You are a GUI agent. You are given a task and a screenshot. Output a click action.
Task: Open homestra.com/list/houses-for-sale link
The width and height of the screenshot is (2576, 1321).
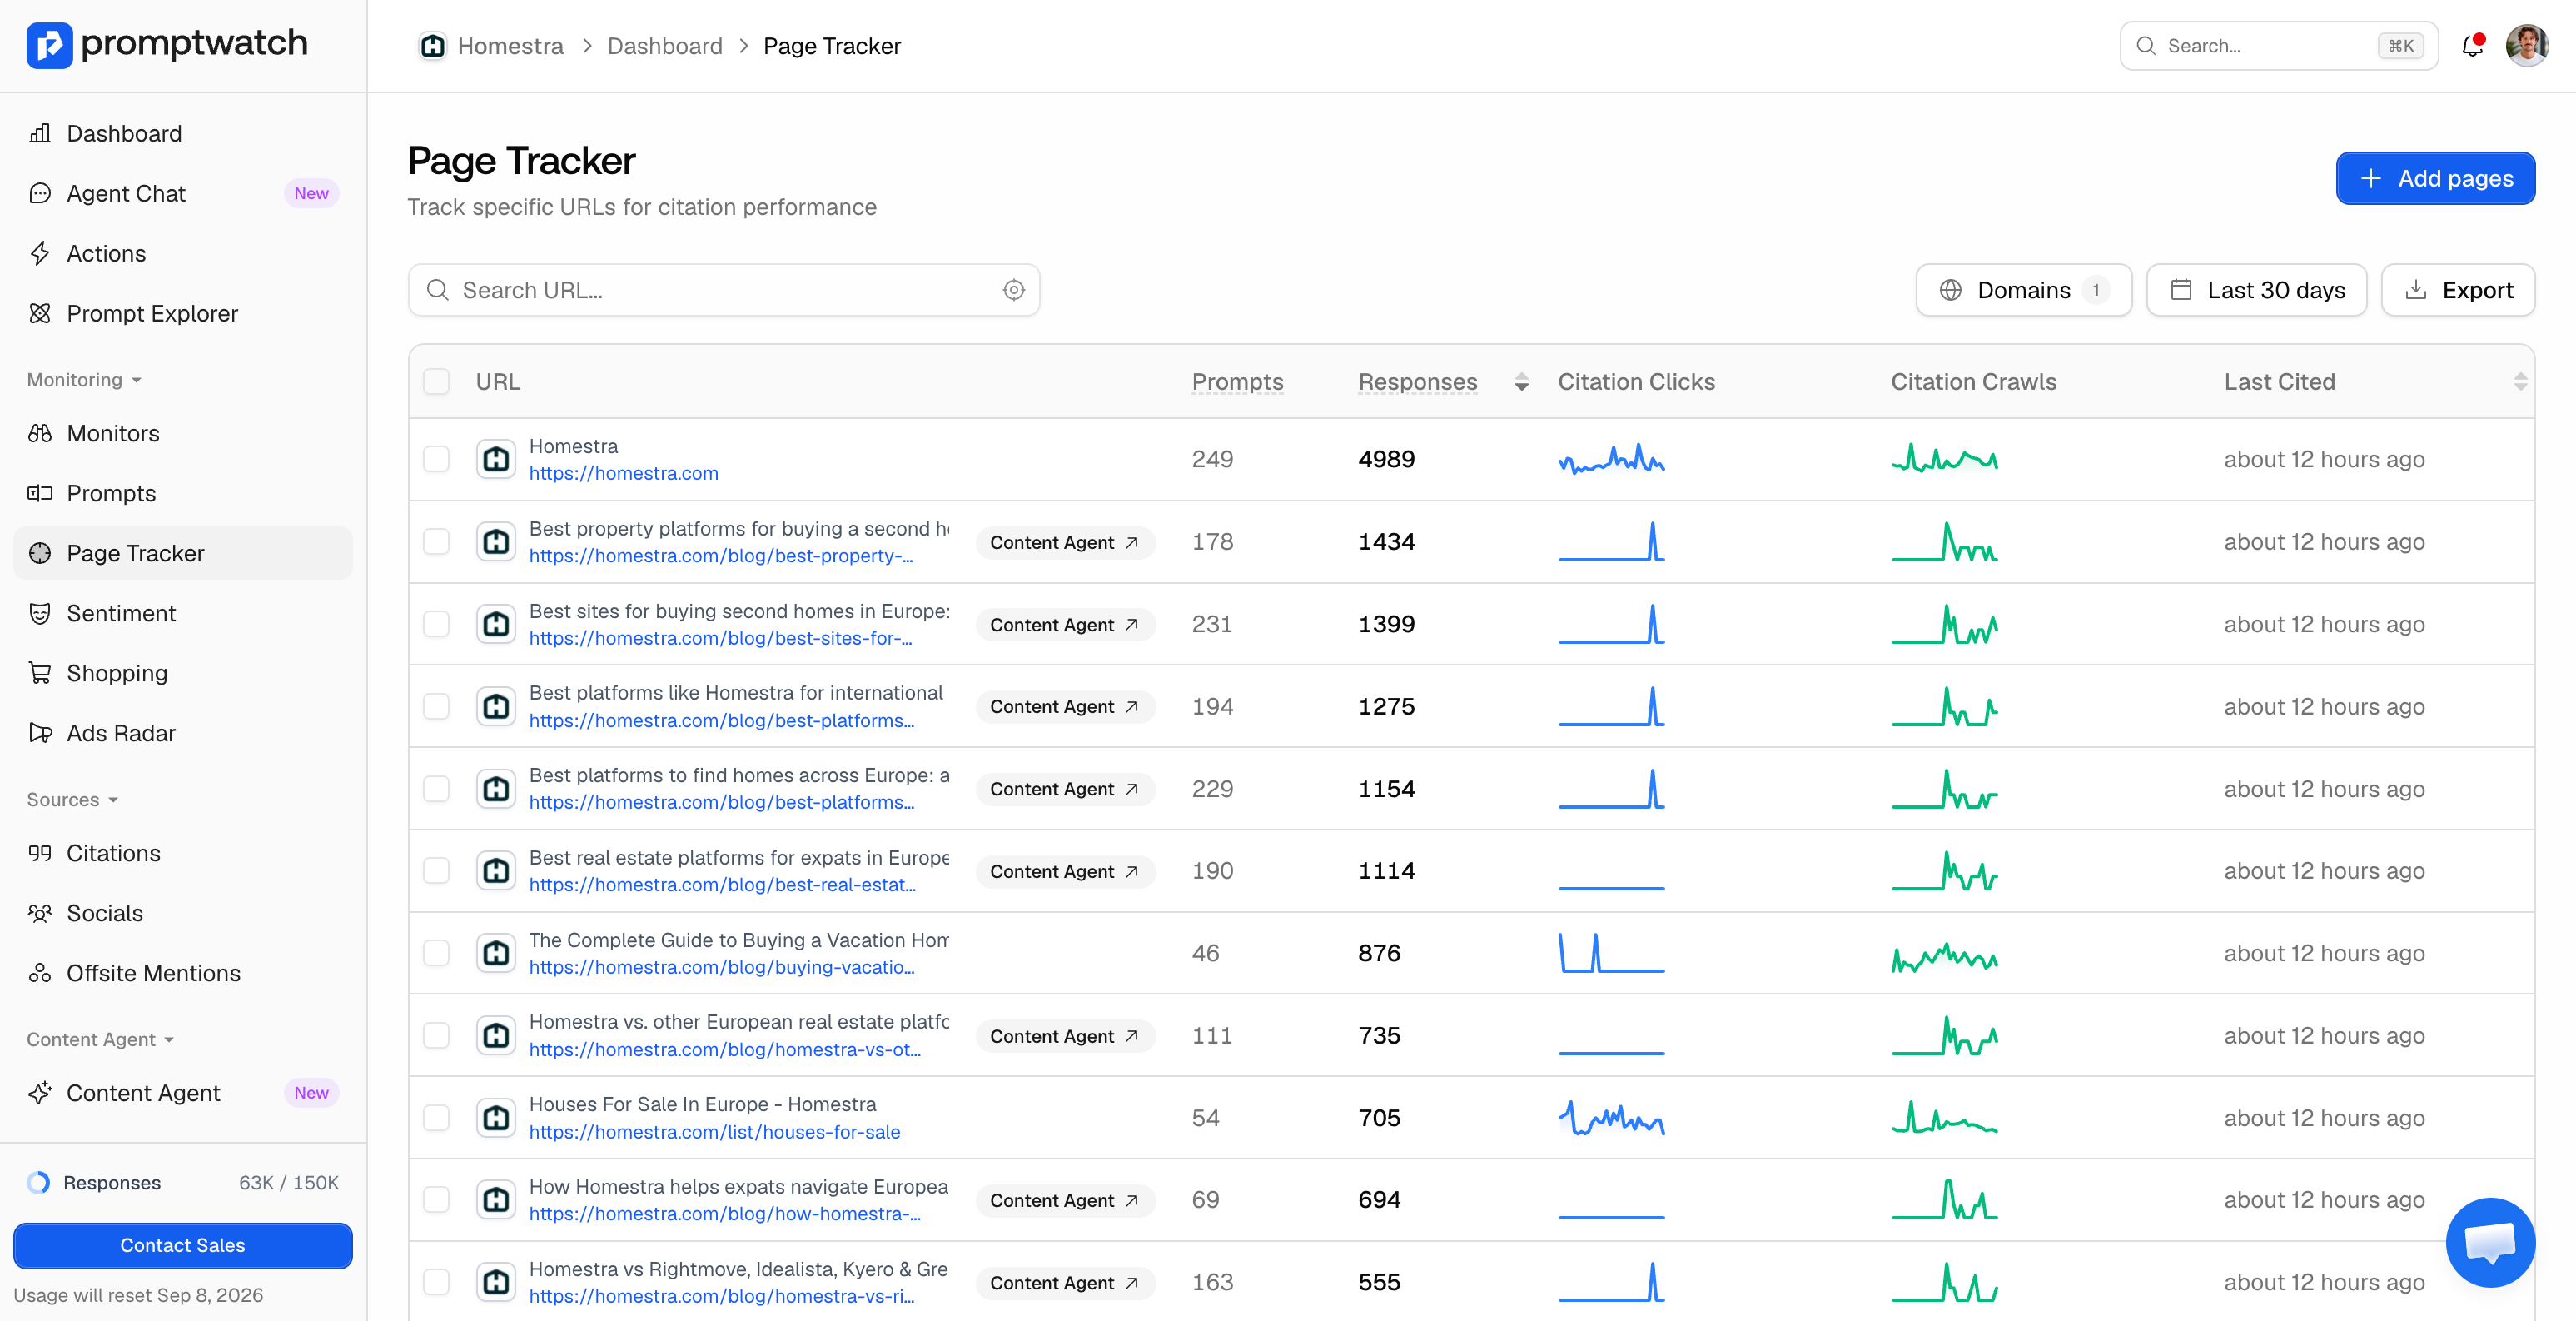click(714, 1132)
